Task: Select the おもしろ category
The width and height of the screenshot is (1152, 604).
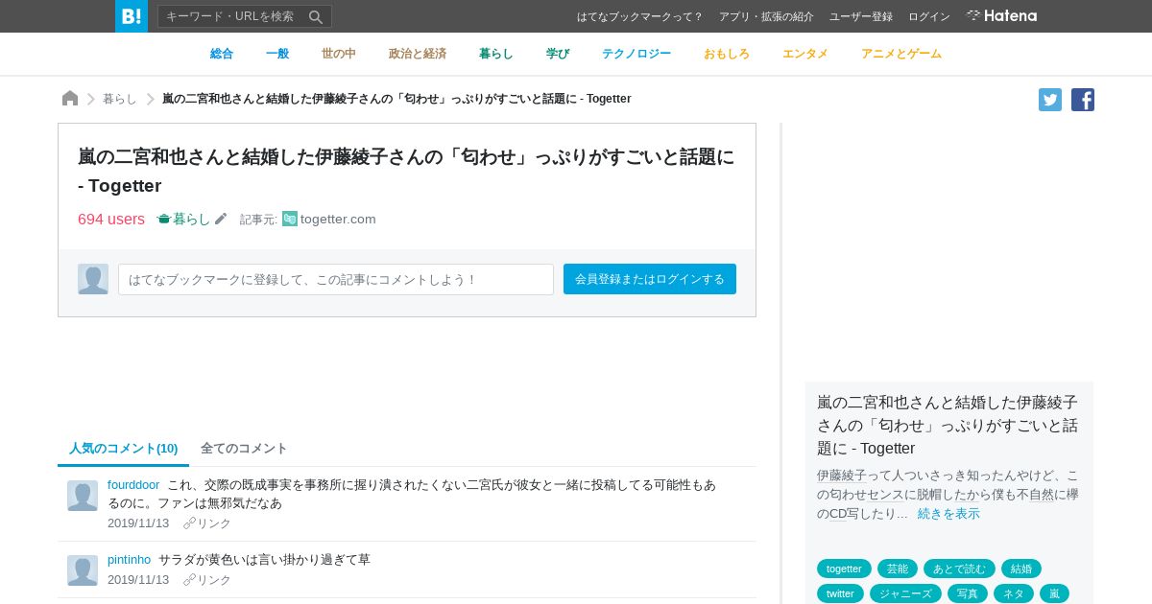Action: (727, 54)
